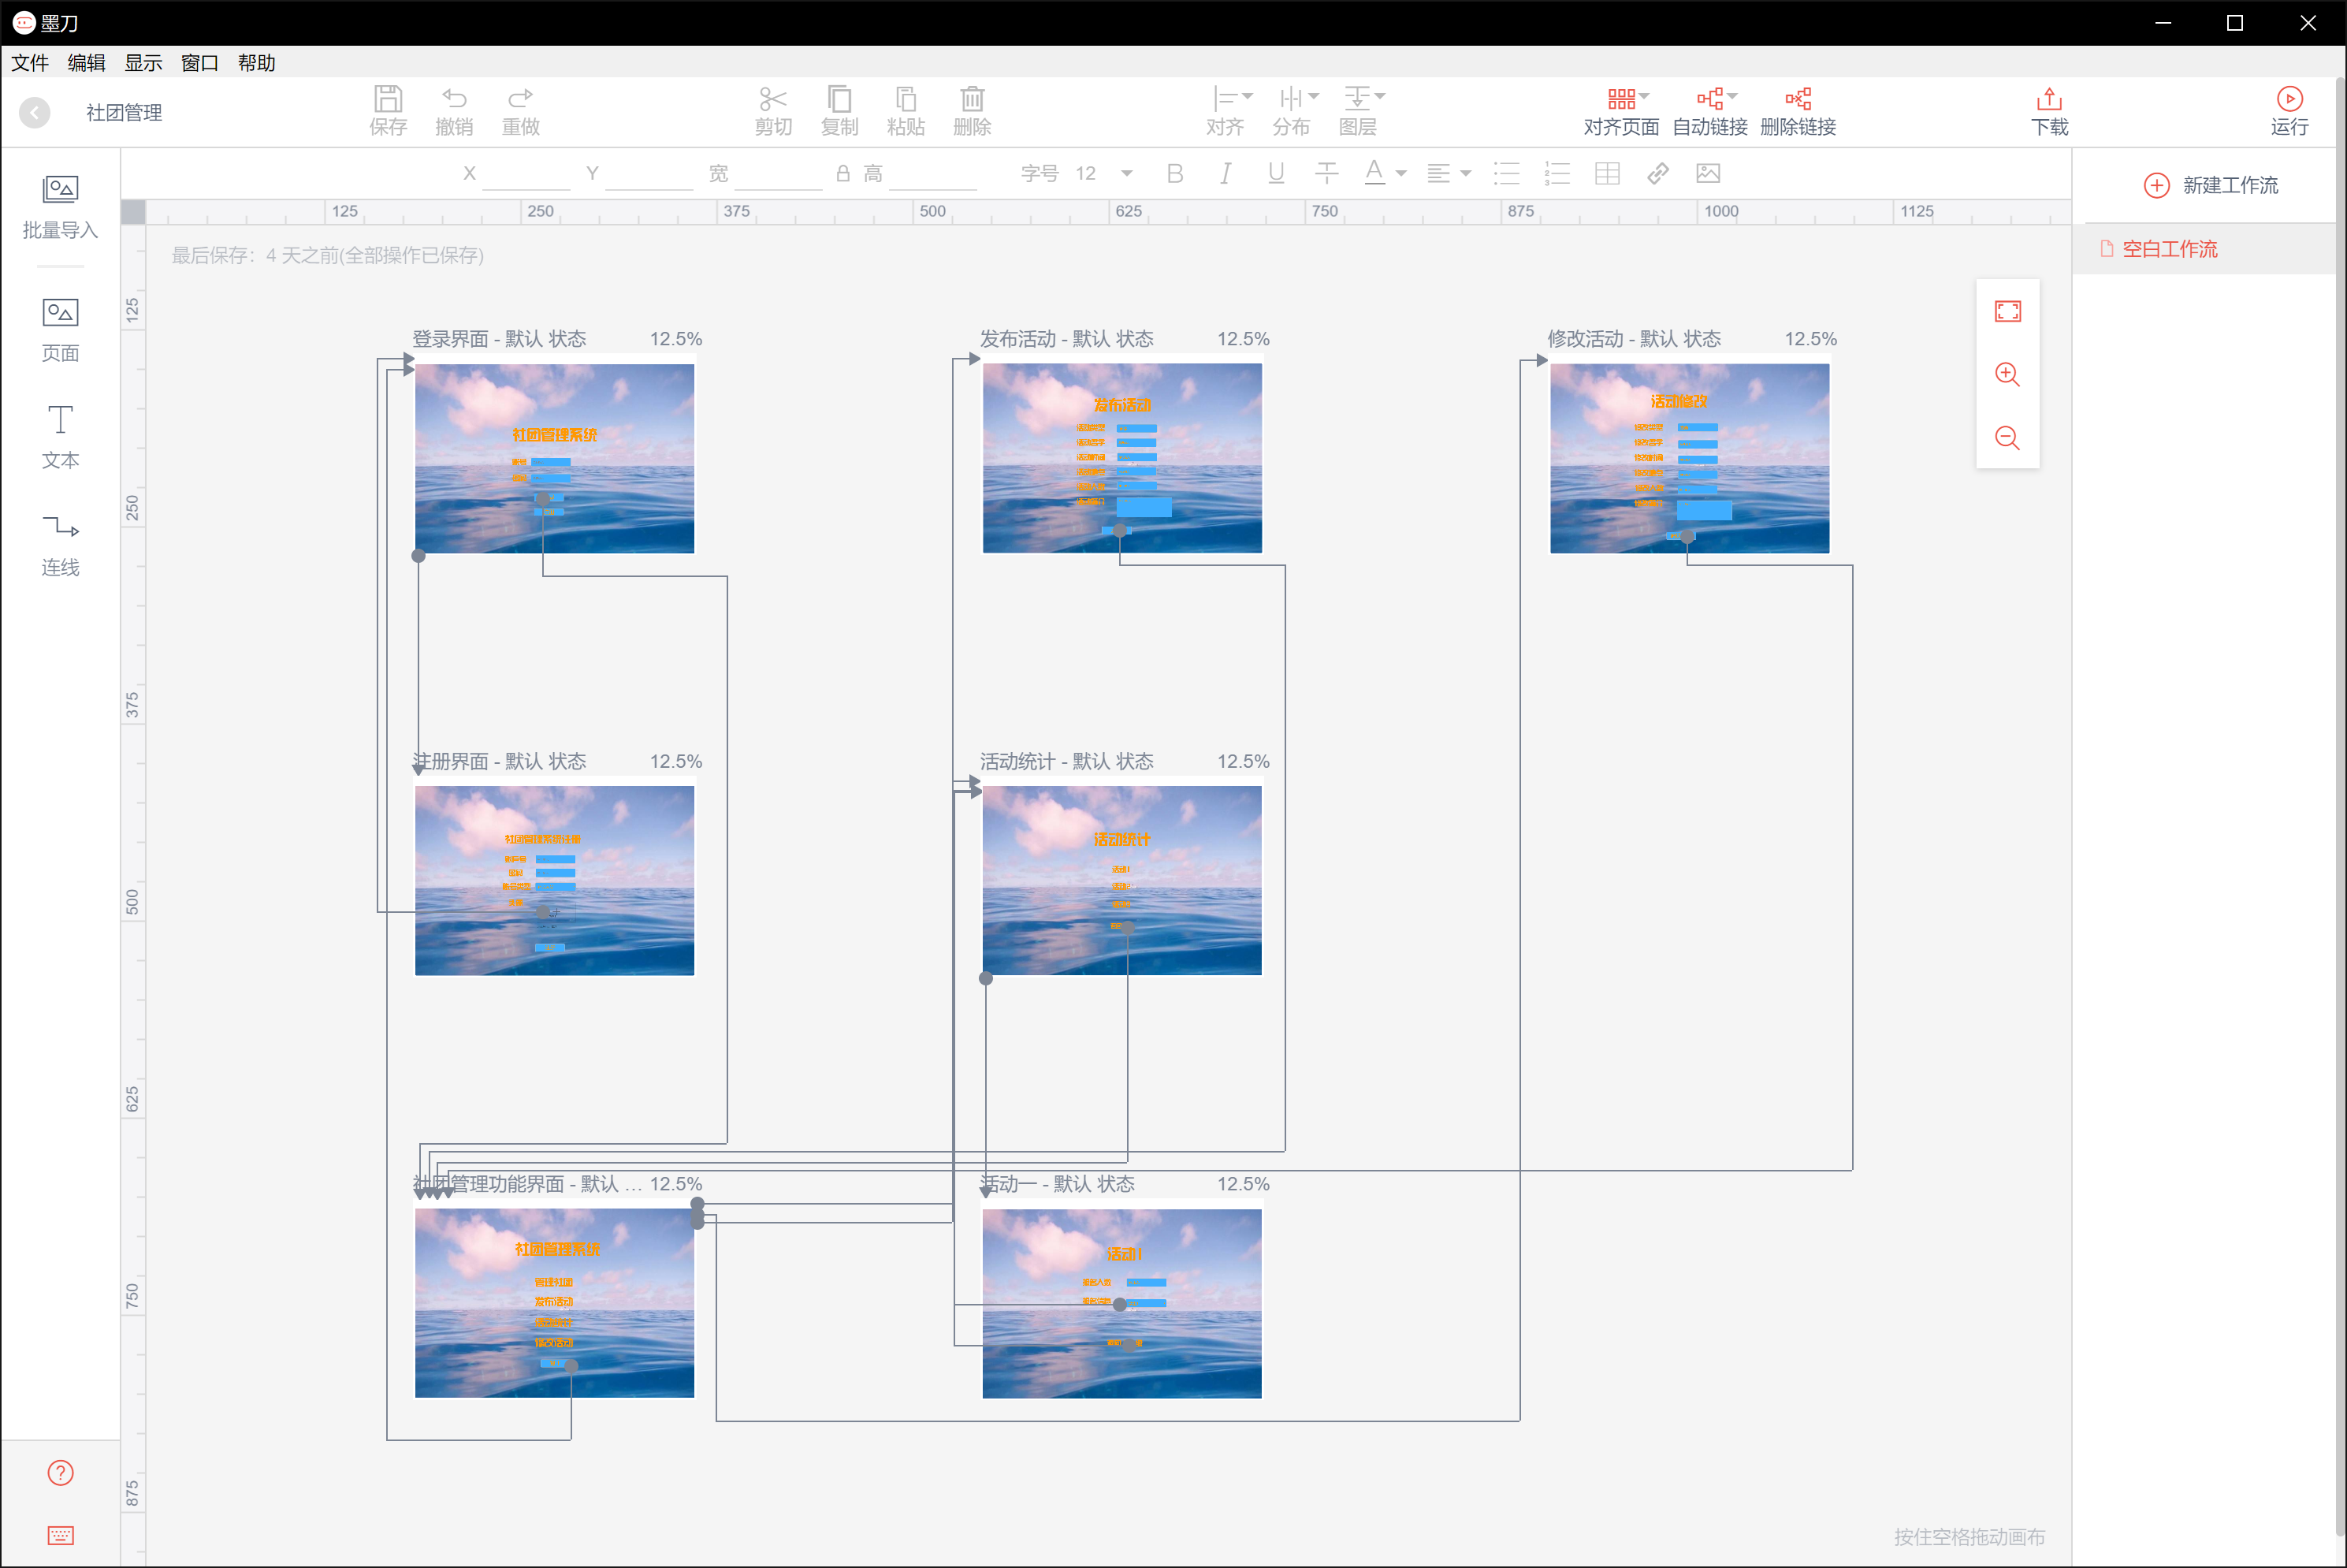Toggle bold text formatting
2347x1568 pixels.
point(1174,174)
